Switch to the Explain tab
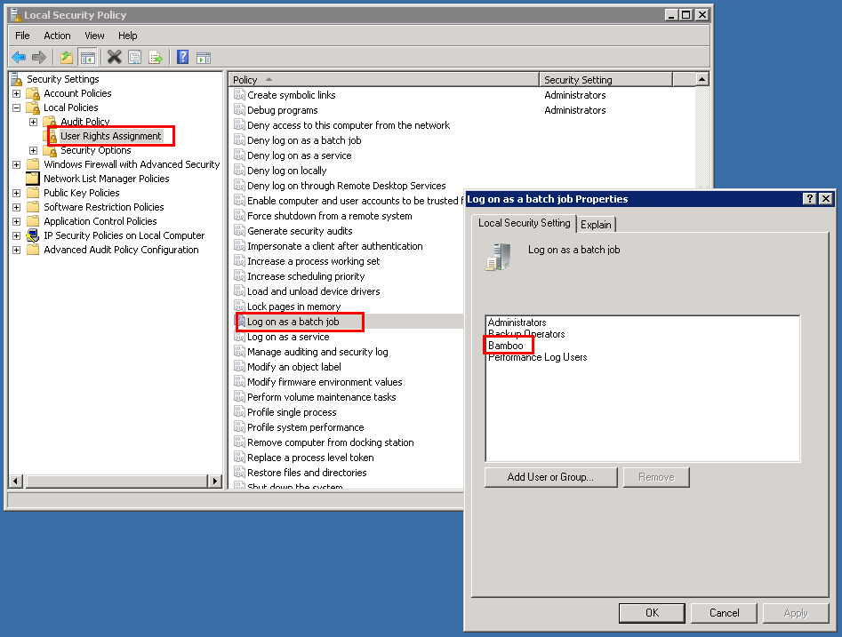Viewport: 842px width, 637px height. [x=596, y=225]
